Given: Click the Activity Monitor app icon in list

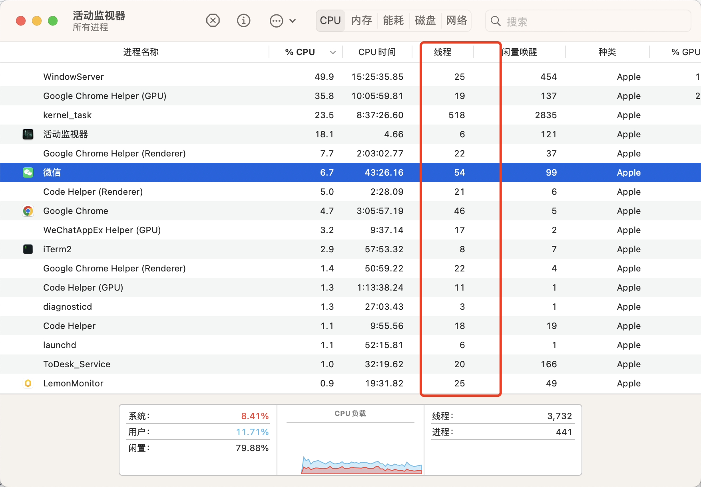Looking at the screenshot, I should (28, 134).
